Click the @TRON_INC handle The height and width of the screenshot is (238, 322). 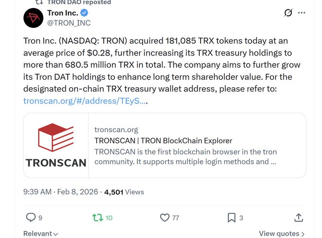pos(69,23)
